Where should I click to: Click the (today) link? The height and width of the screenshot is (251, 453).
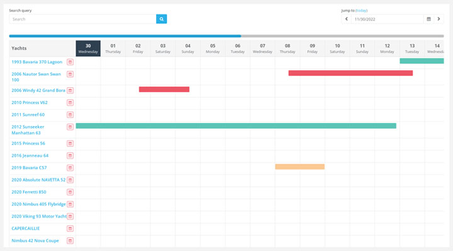[x=361, y=11]
